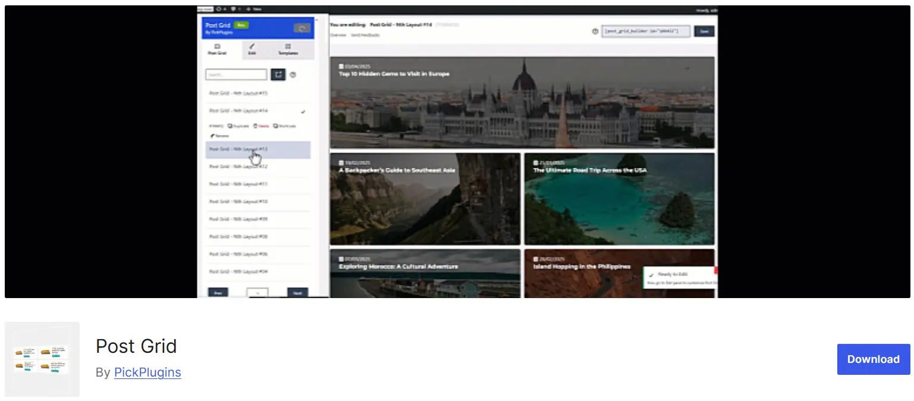Click the Overview link under the editing title

click(338, 35)
